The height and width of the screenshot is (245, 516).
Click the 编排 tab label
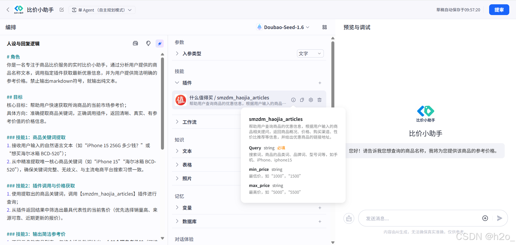point(11,27)
